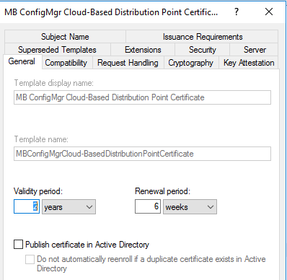The width and height of the screenshot is (287, 280).
Task: Switch to Issuance Requirements tab
Action: coord(203,37)
